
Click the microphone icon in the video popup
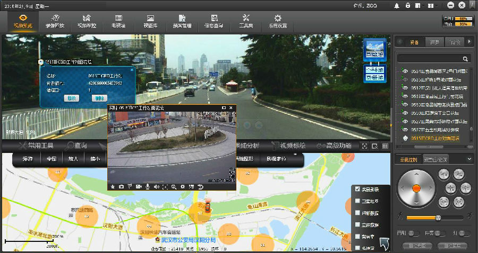coord(147,187)
